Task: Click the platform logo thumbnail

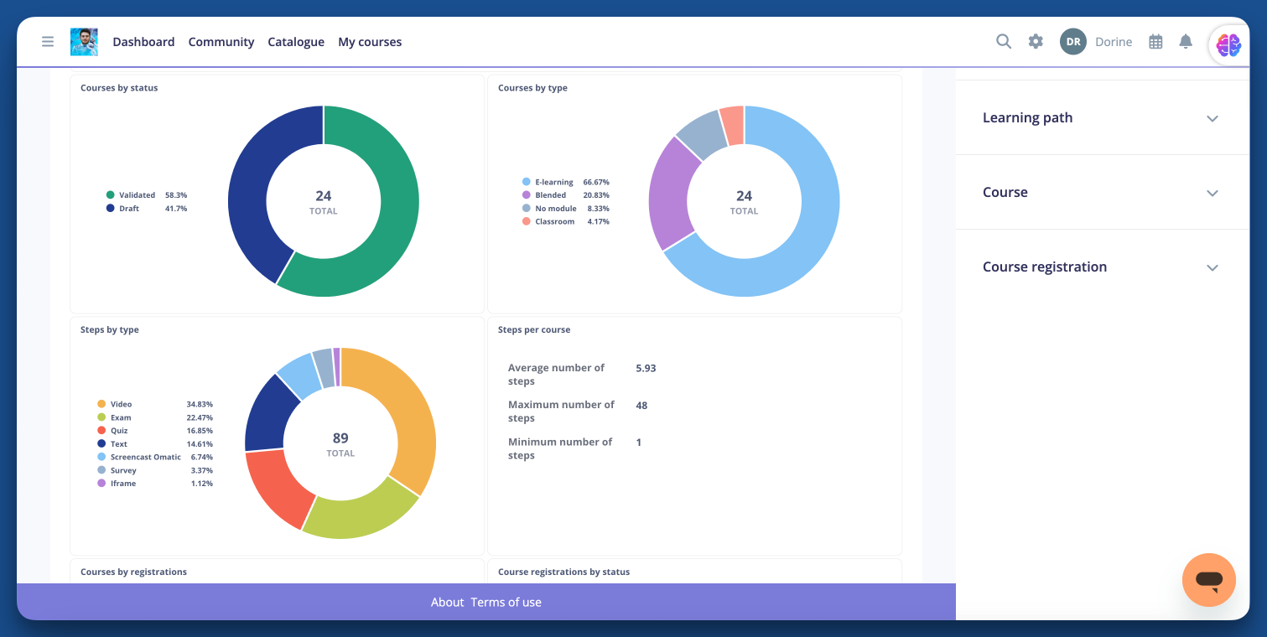Action: tap(84, 42)
